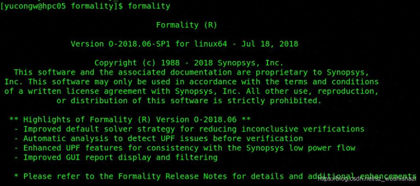
Task: Click the typed "formality" command after the prompt
Action: coord(149,6)
